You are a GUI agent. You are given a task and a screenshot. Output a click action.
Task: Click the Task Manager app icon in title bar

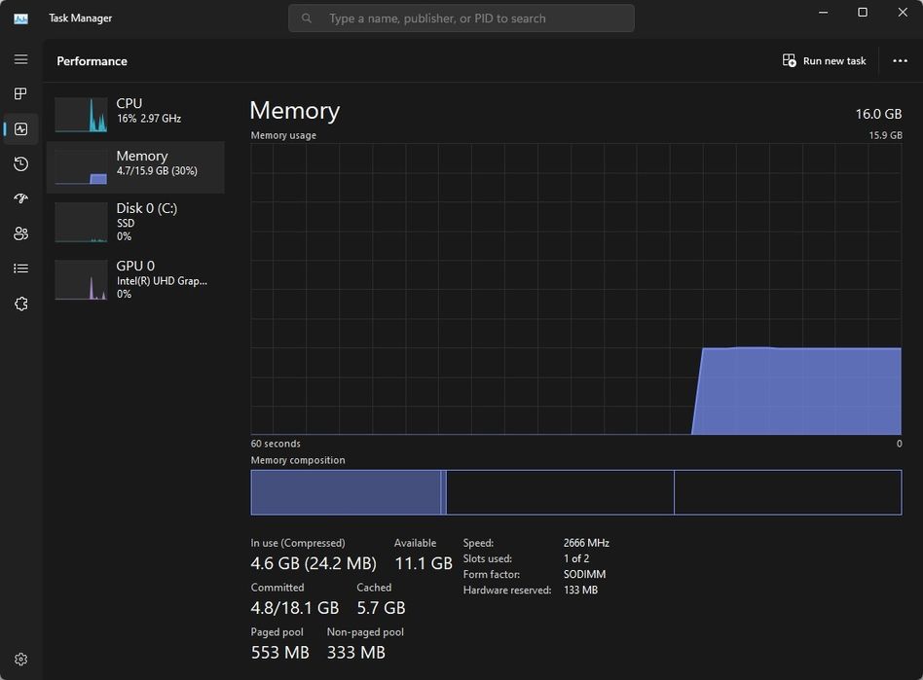coord(20,18)
